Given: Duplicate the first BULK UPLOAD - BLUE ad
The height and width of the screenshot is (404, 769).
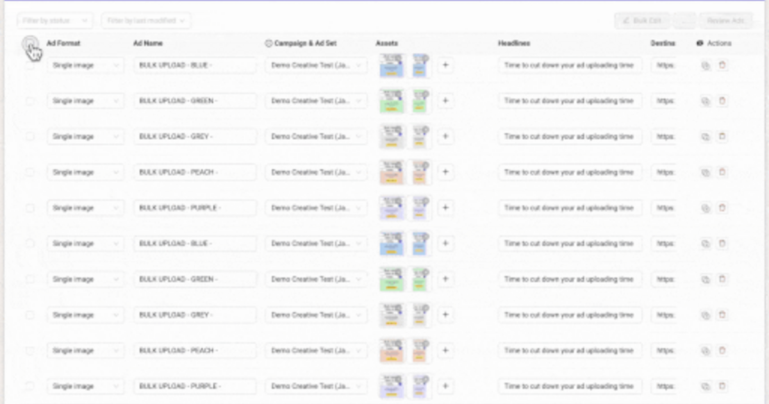Looking at the screenshot, I should click(706, 65).
